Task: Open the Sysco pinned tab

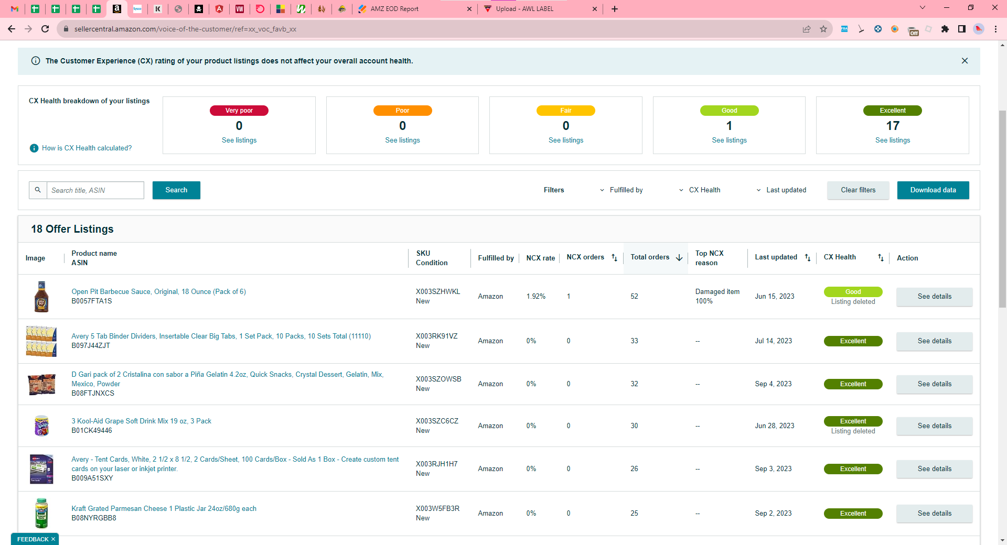Action: 137,9
